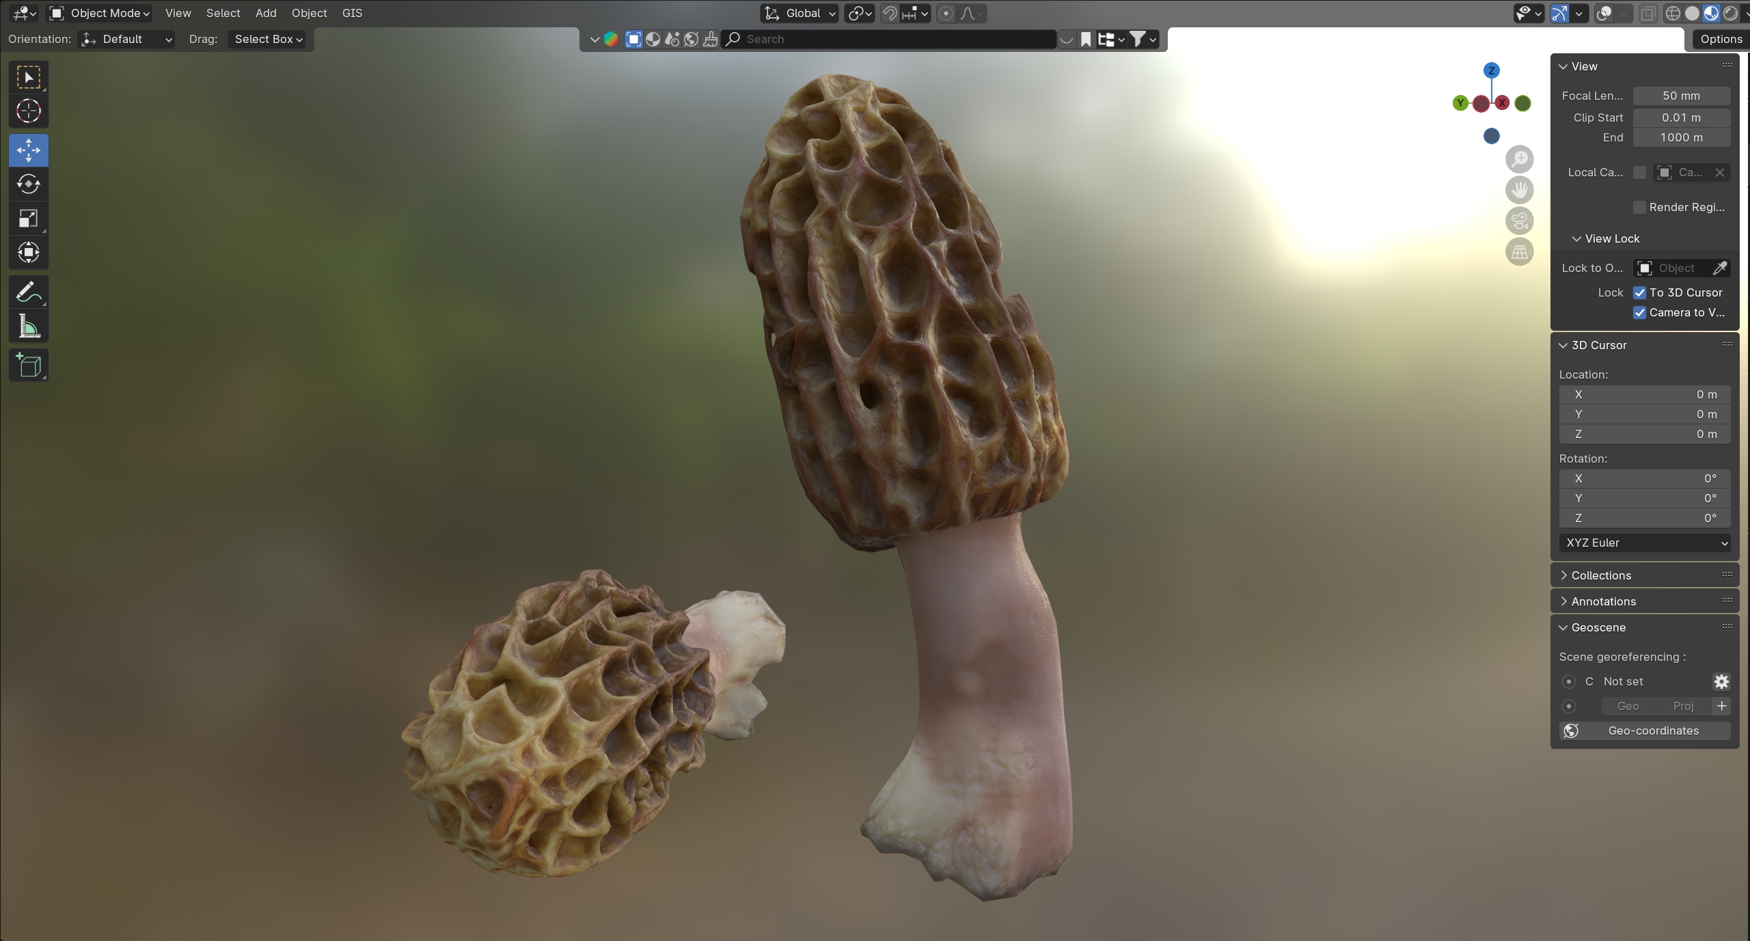Open the Object Mode dropdown
Image resolution: width=1750 pixels, height=941 pixels.
(100, 13)
